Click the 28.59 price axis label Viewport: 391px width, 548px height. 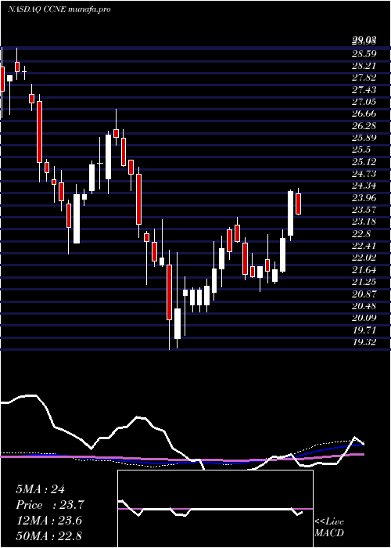pos(364,54)
